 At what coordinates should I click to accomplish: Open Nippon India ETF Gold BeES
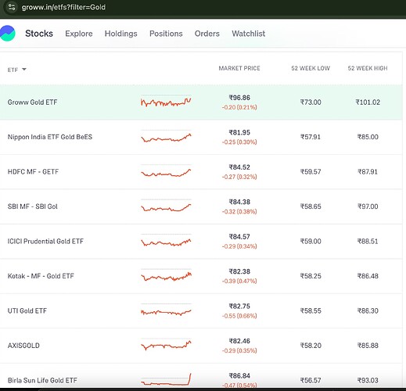(50, 137)
